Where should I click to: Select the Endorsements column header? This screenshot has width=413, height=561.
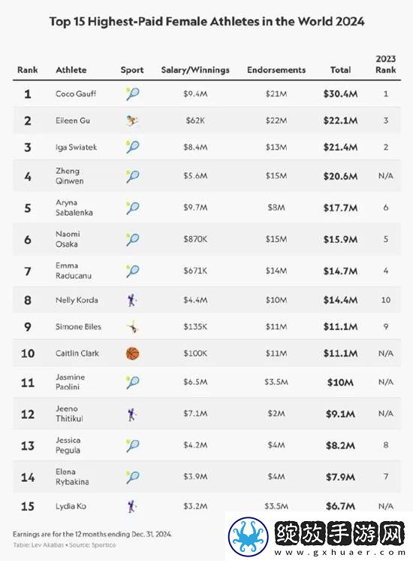(x=276, y=70)
